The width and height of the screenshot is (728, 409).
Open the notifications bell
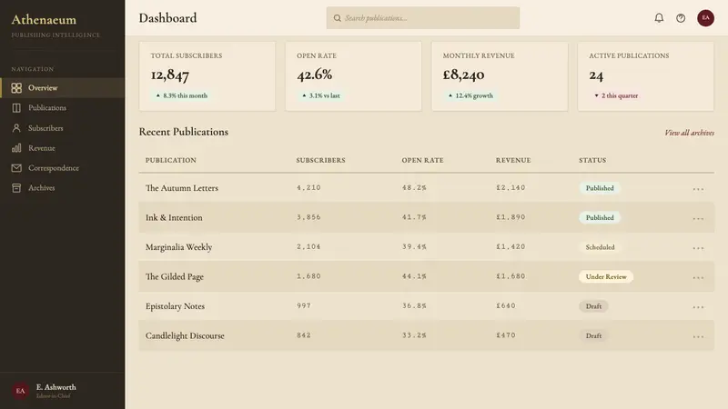659,18
